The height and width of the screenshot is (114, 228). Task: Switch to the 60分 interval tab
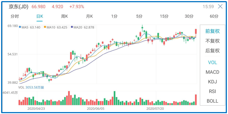(x=214, y=16)
